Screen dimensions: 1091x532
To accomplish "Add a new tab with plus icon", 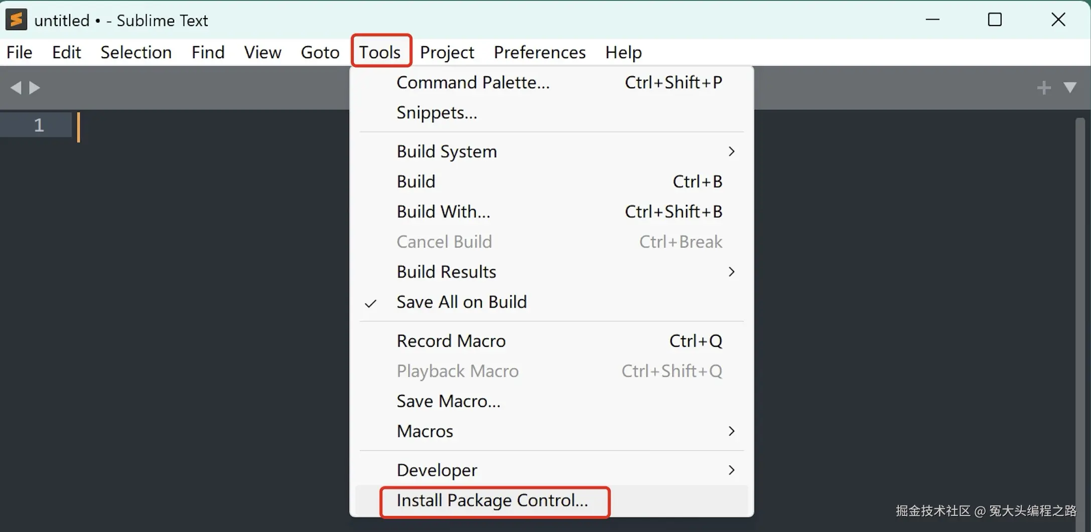I will tap(1044, 88).
